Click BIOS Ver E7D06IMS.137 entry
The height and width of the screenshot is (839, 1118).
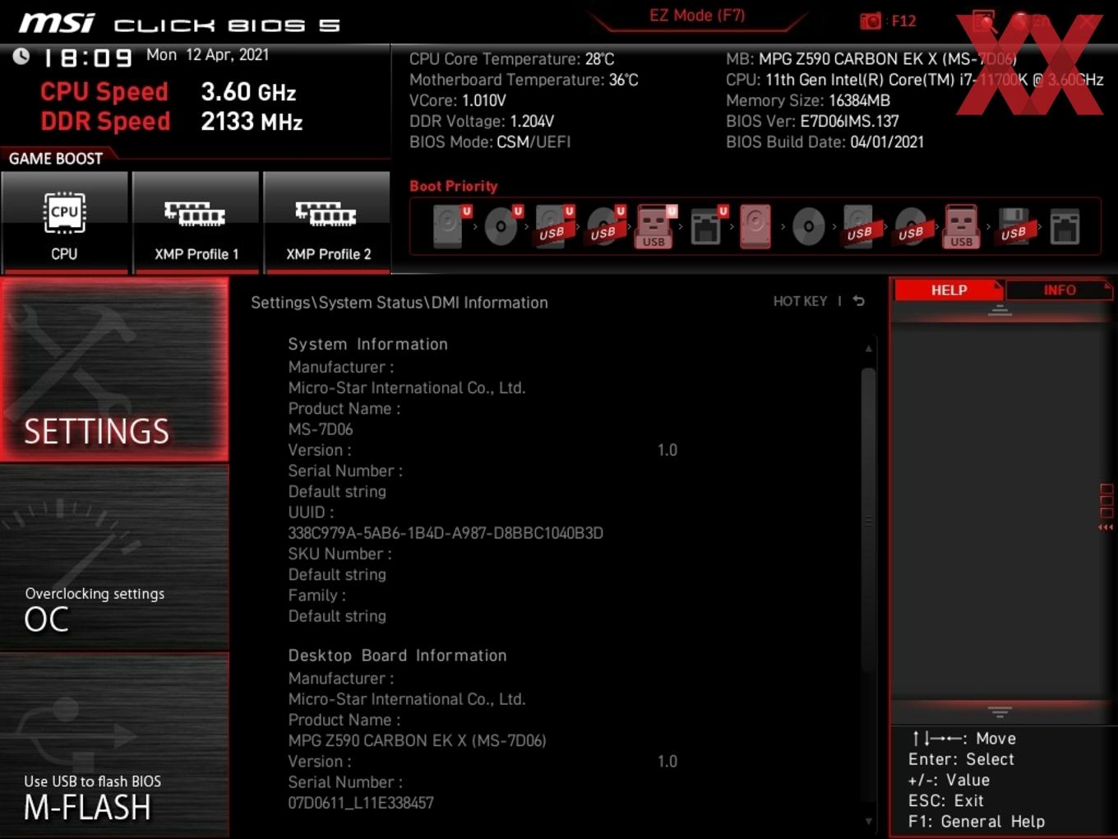[x=812, y=121]
